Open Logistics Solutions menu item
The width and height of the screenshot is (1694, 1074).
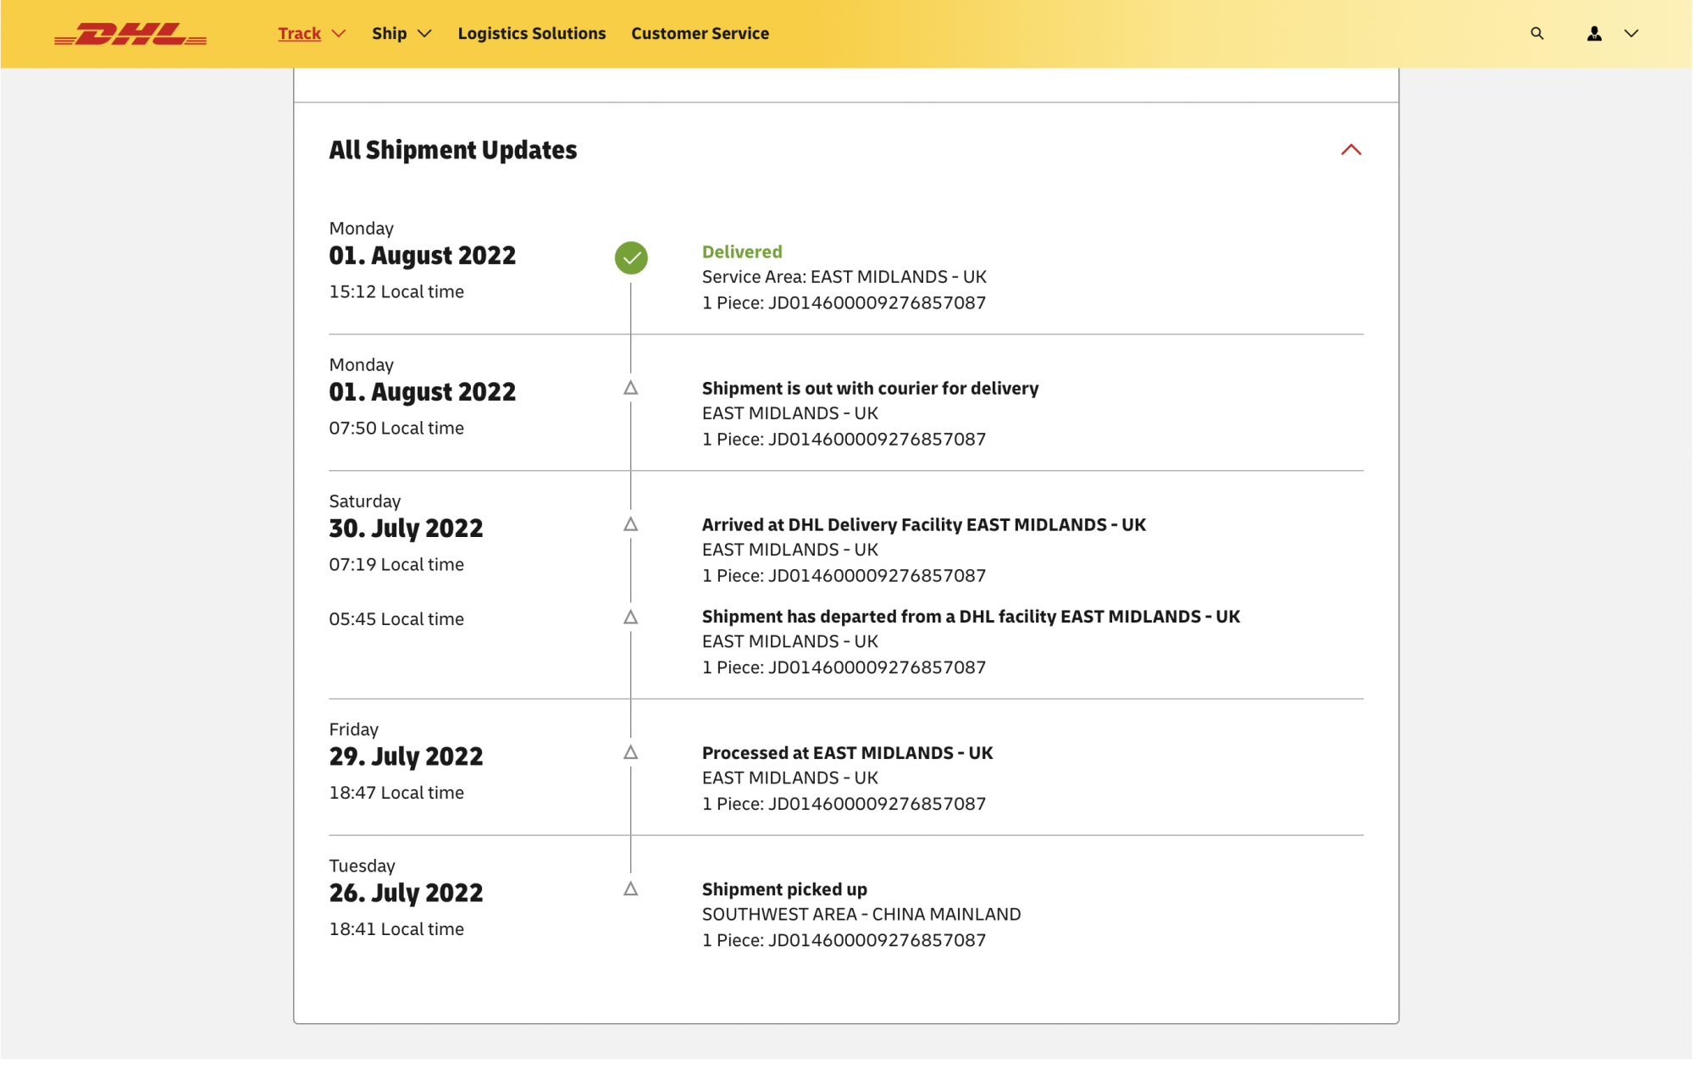pos(532,34)
